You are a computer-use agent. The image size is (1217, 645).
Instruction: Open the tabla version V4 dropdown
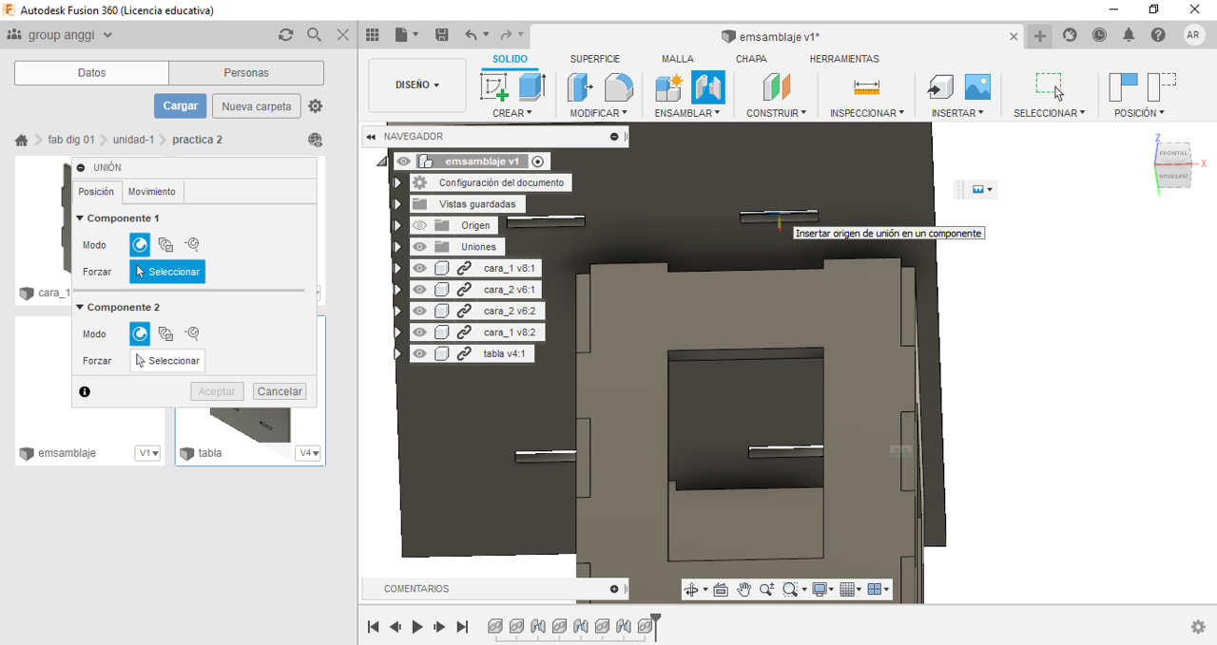309,453
